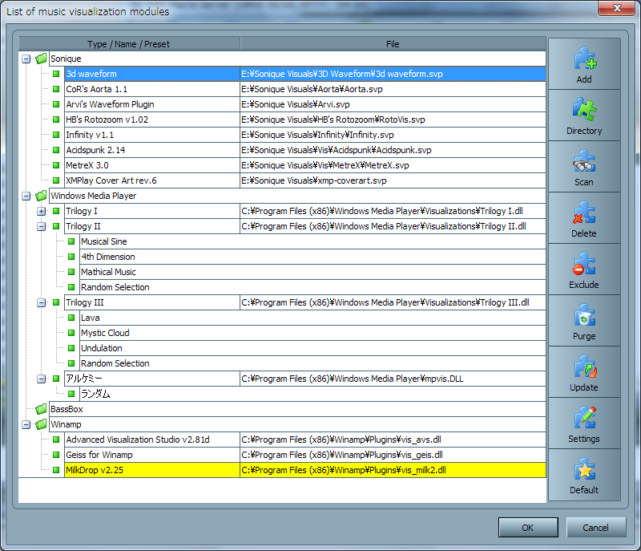Select Trilogy III Random Selection preset
The height and width of the screenshot is (551, 641).
point(115,363)
